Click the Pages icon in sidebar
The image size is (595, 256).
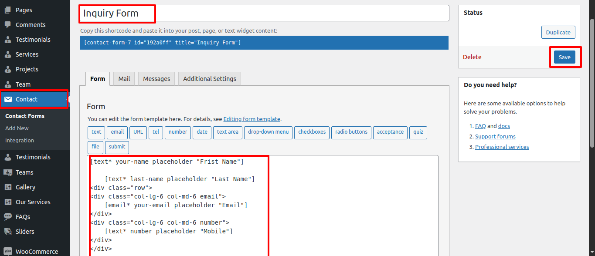click(8, 10)
